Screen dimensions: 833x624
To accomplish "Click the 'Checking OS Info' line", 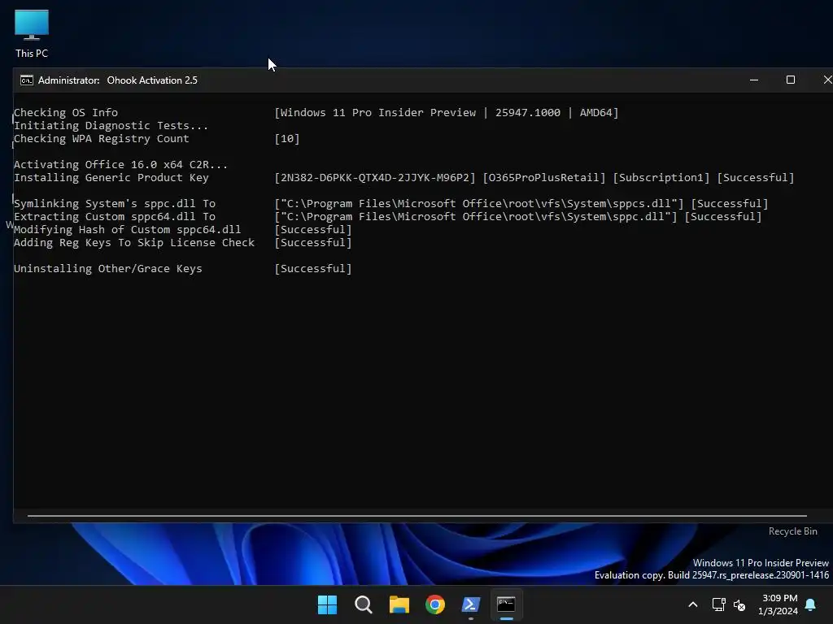I will [x=66, y=112].
